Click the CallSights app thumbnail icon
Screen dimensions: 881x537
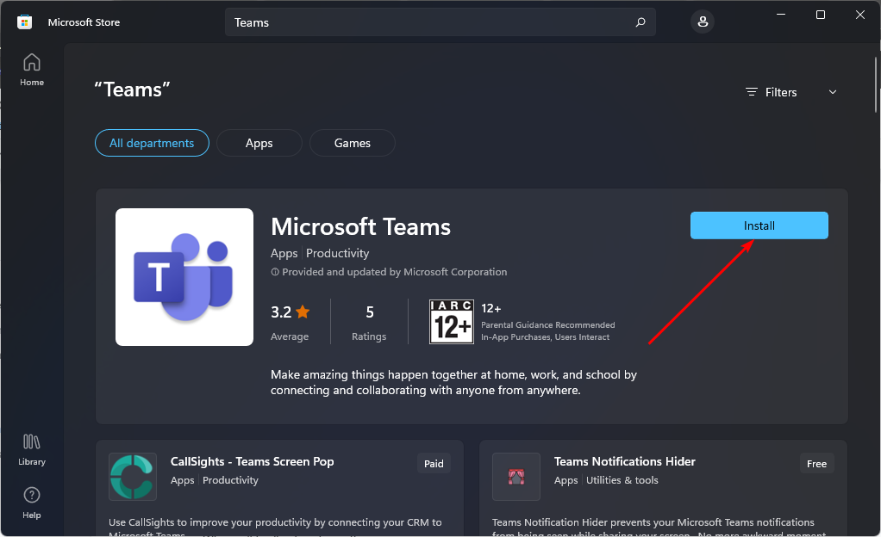coord(132,477)
